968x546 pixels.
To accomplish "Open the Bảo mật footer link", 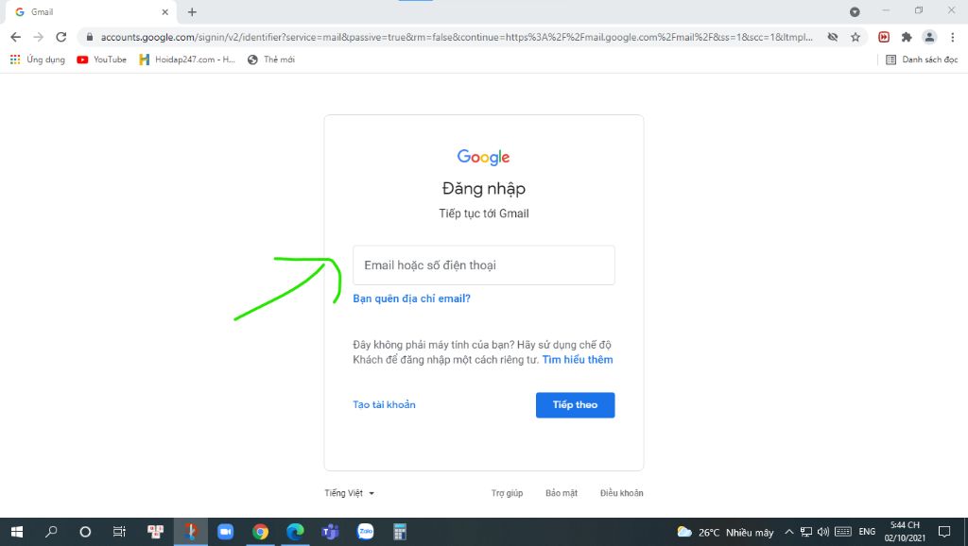I will pyautogui.click(x=562, y=493).
